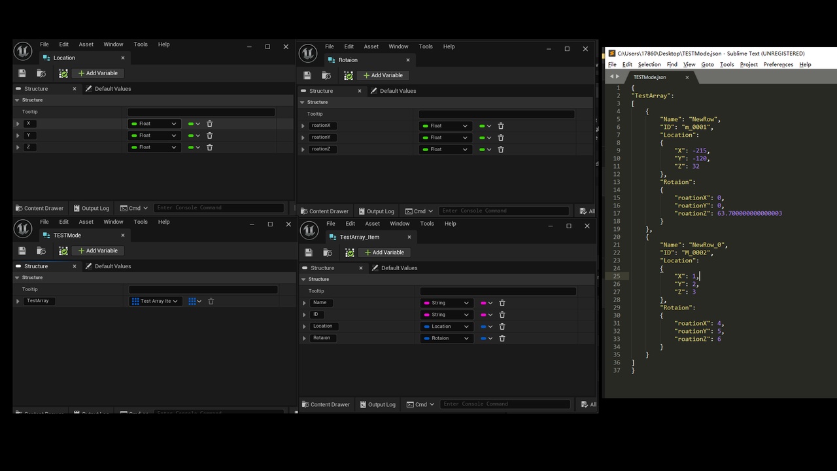The height and width of the screenshot is (471, 837).
Task: Open Cmd dropdown in Location window
Action: [134, 208]
